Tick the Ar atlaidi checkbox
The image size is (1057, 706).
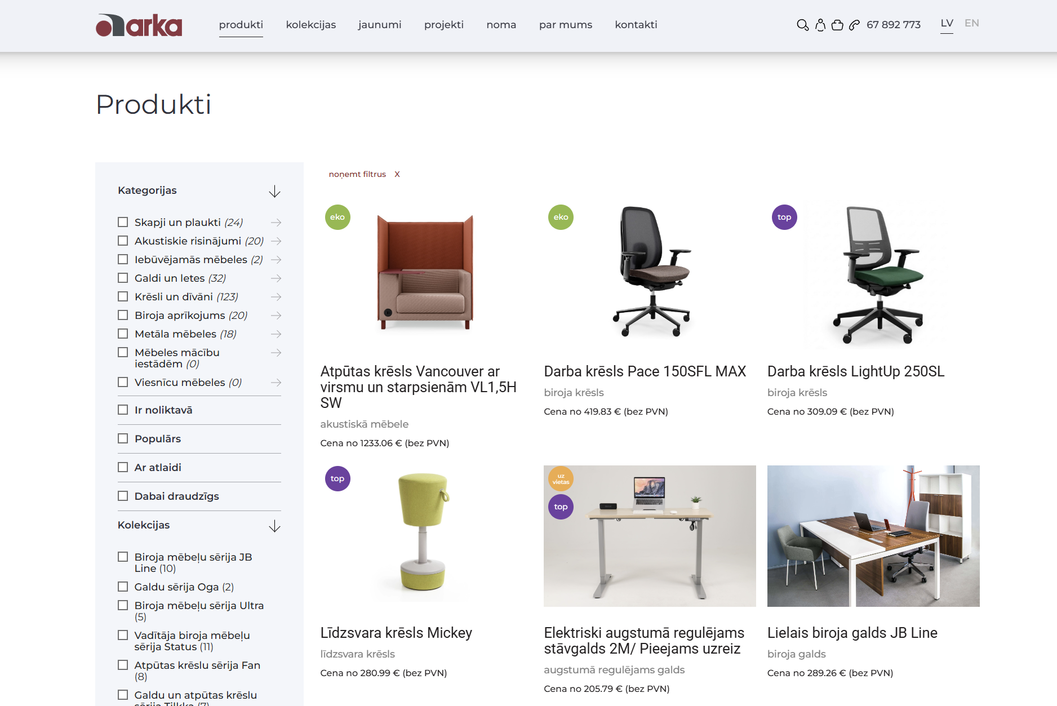(x=123, y=467)
